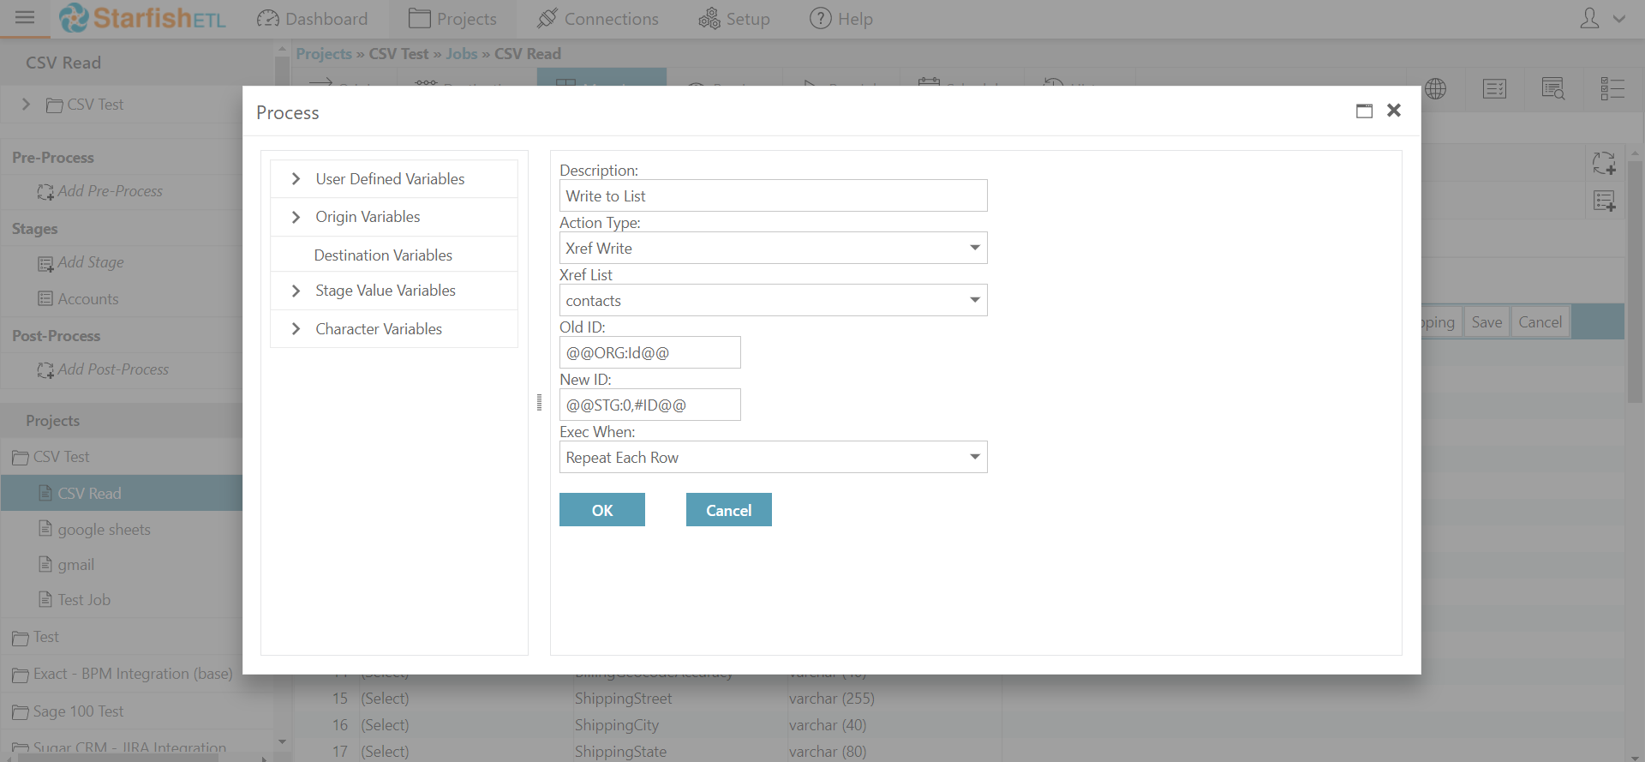Open the Projects menu
Viewport: 1645px width, 762px height.
(452, 19)
